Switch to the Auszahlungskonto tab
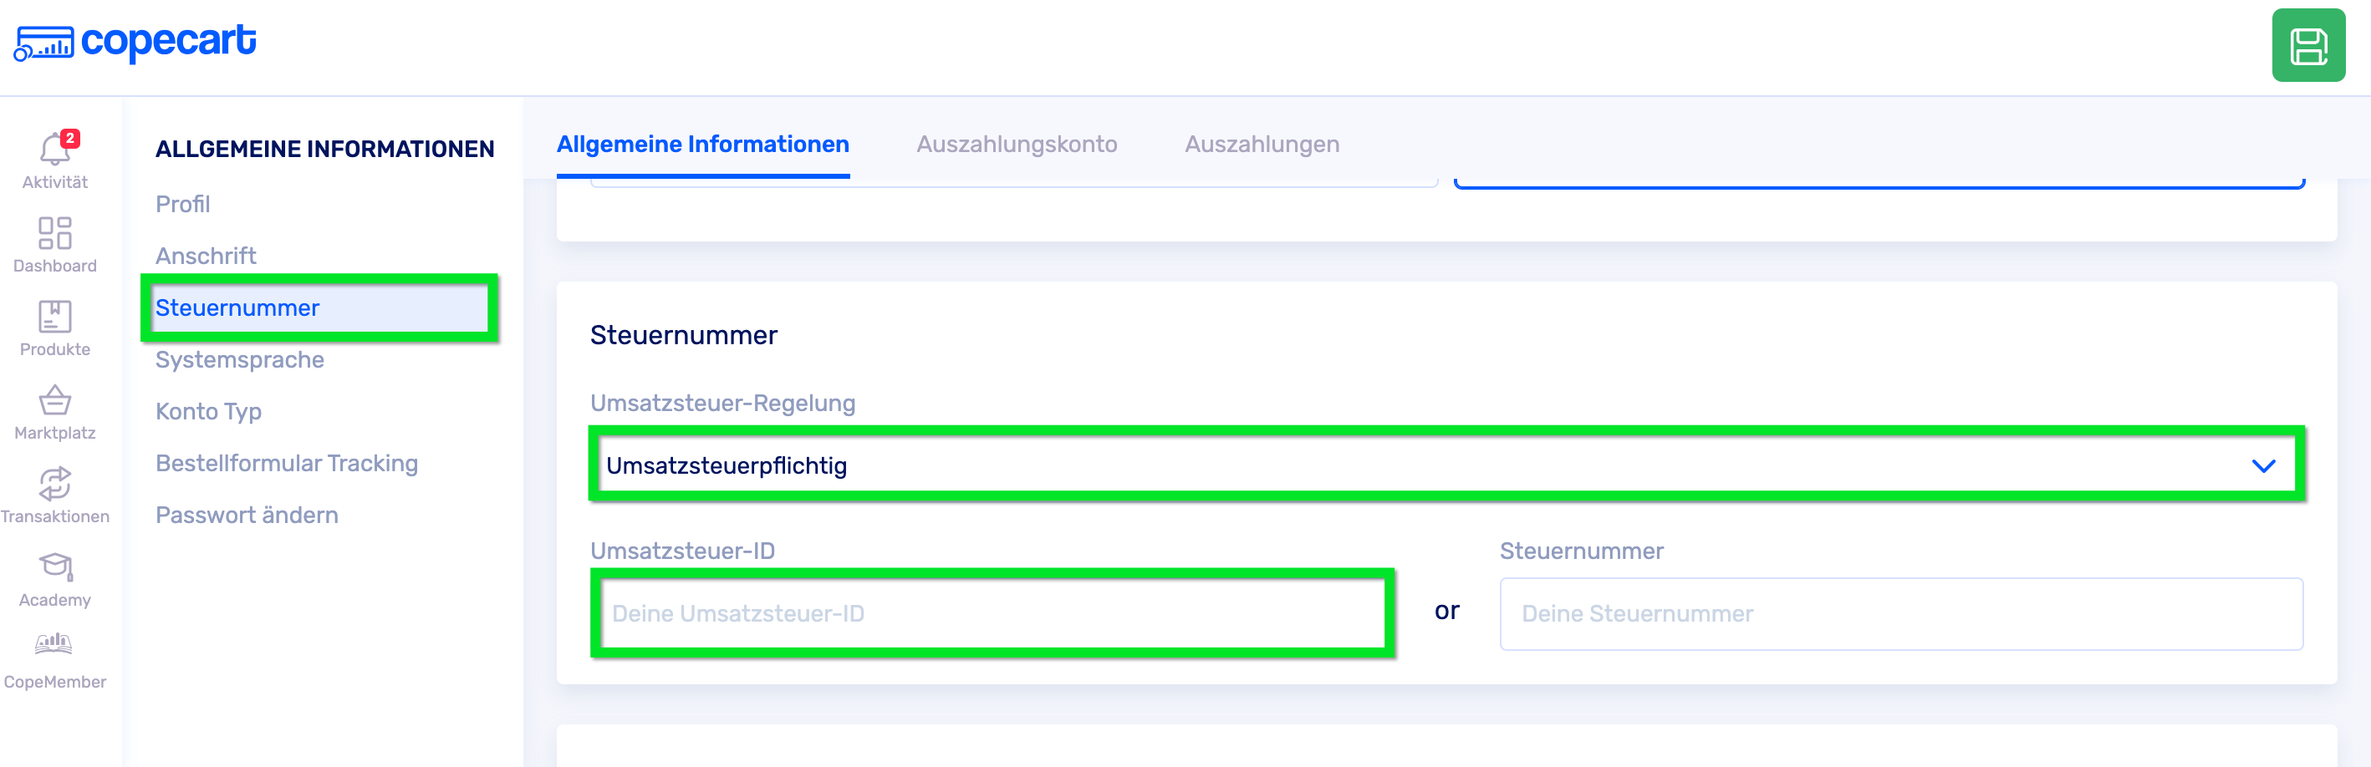Viewport: 2371px width, 767px height. [x=1016, y=145]
